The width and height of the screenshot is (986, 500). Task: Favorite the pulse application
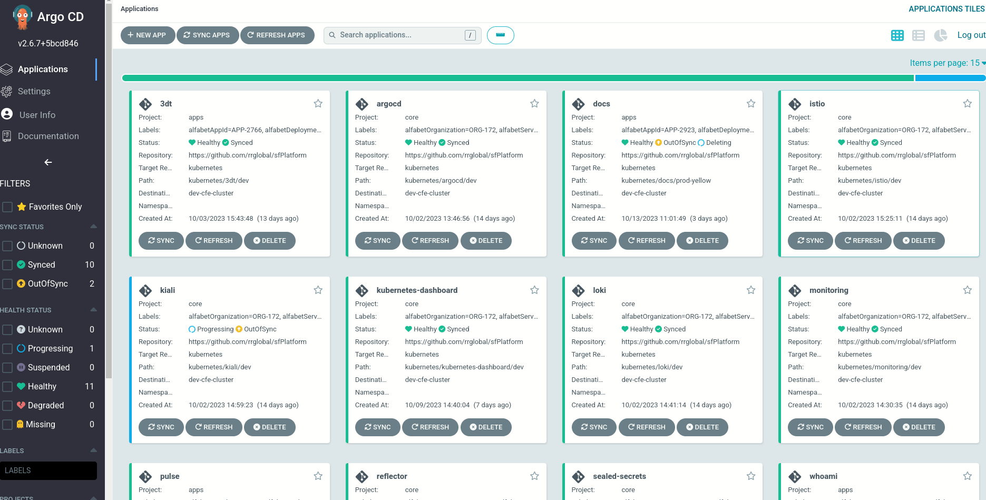318,476
